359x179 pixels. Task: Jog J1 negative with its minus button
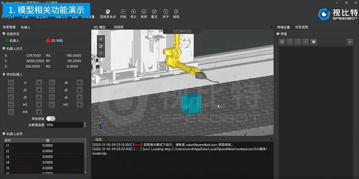tap(11, 83)
